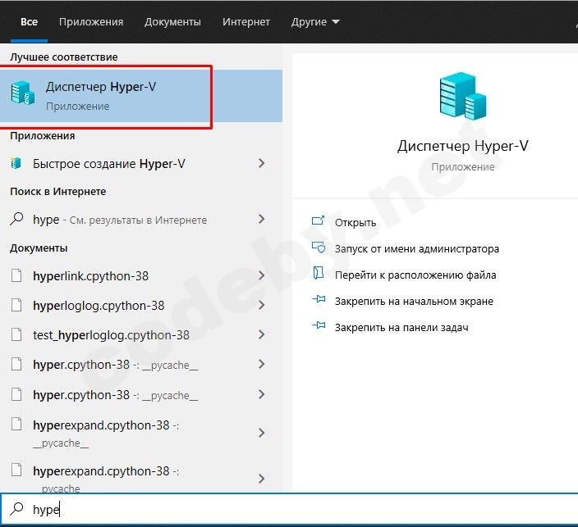Click file icon of test_hyperloglog.cpython-38

16,334
